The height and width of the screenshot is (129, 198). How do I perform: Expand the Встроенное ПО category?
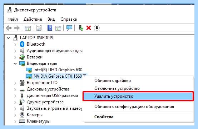coord(15,83)
